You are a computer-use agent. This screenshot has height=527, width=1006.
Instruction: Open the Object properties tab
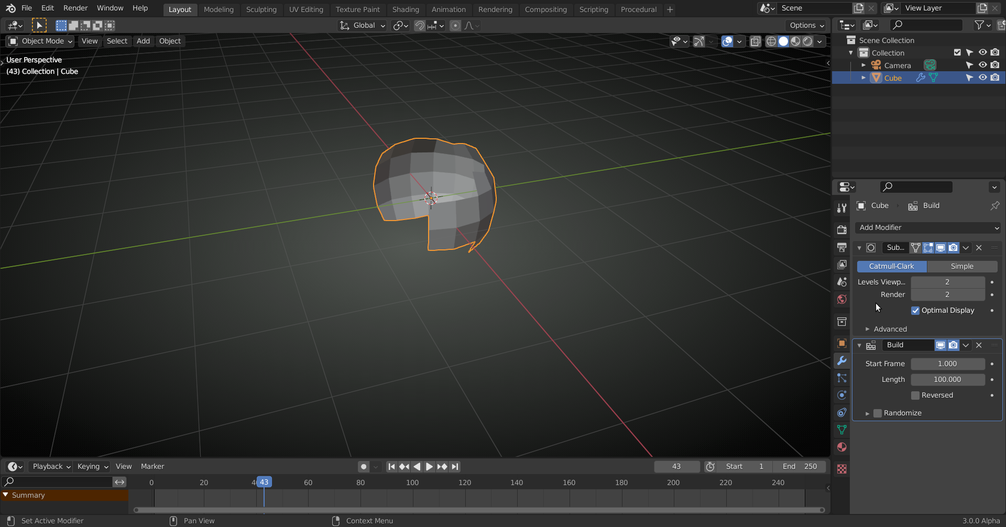(x=841, y=343)
